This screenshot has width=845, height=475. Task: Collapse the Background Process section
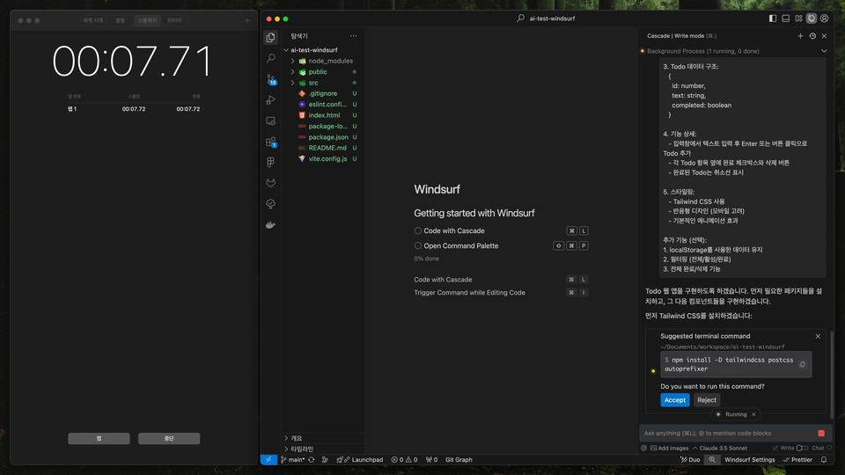(824, 51)
